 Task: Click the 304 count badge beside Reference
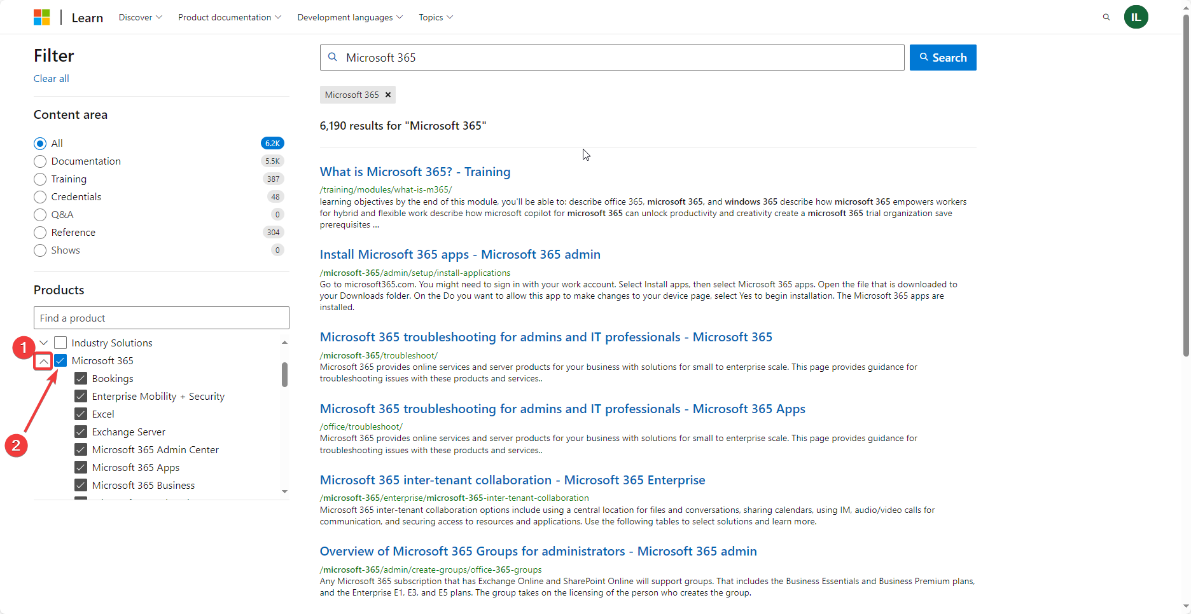[274, 233]
